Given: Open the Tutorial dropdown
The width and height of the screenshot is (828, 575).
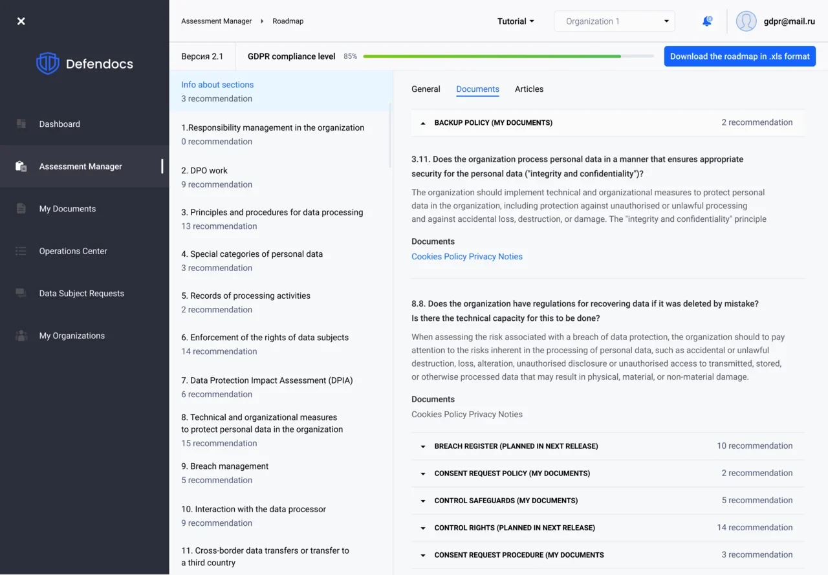Looking at the screenshot, I should pyautogui.click(x=516, y=21).
